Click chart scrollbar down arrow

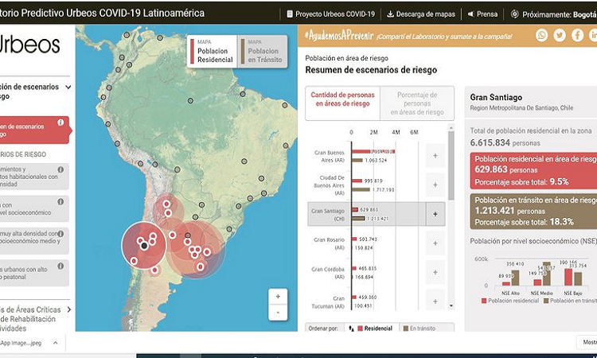tap(451, 305)
